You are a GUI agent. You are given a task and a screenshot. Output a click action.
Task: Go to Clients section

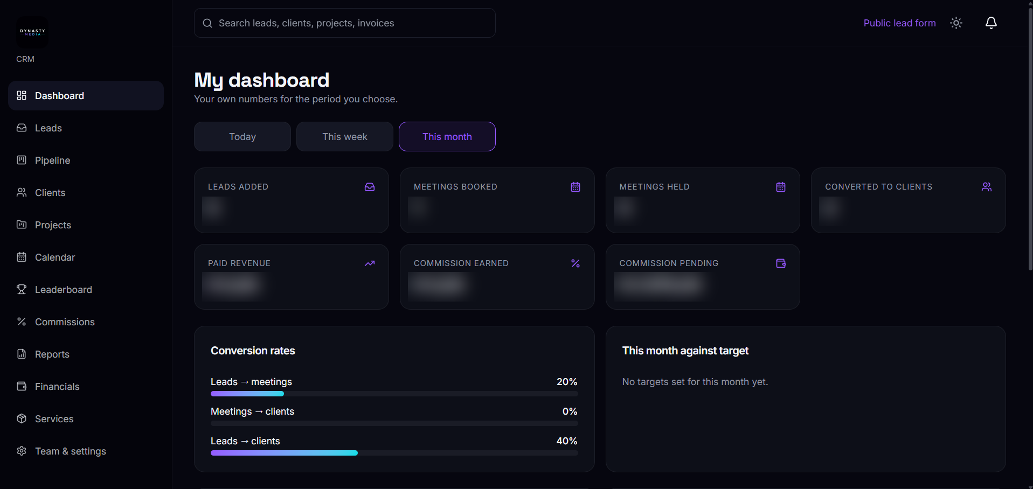pyautogui.click(x=86, y=193)
